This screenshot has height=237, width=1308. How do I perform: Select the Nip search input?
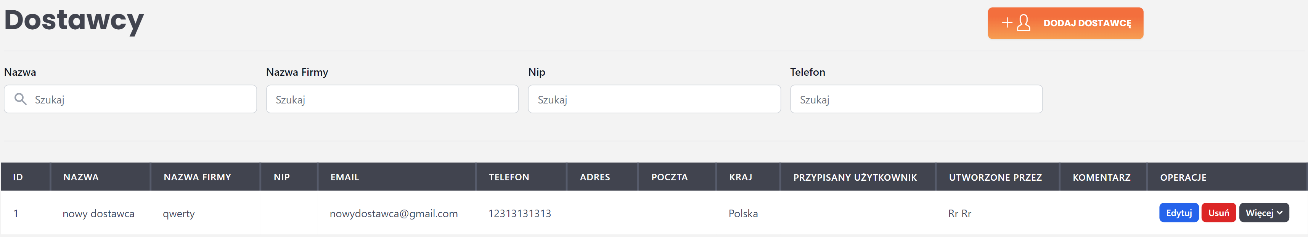click(654, 99)
